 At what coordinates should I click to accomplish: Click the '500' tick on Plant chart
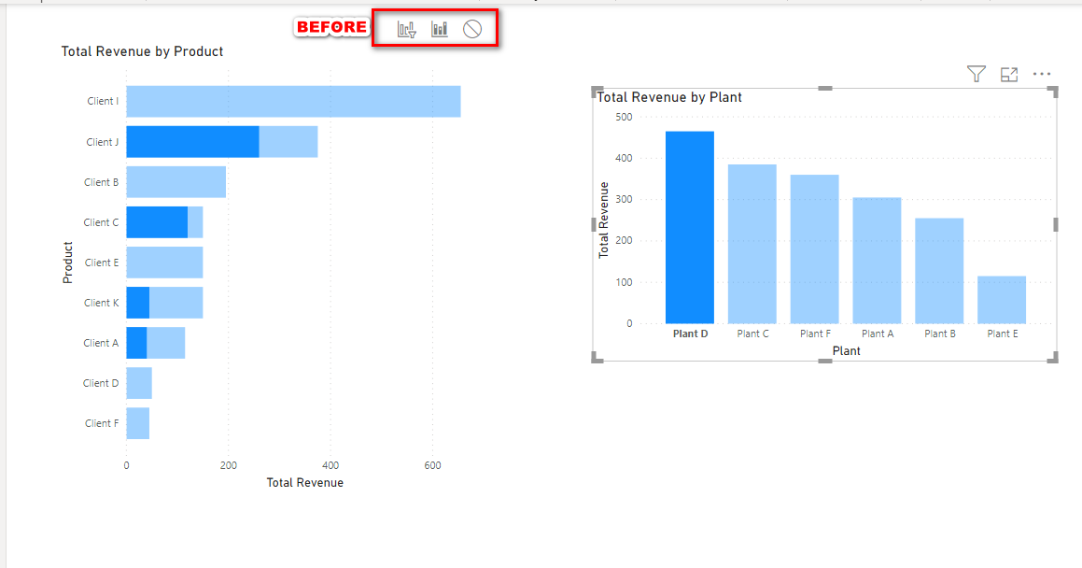(624, 117)
